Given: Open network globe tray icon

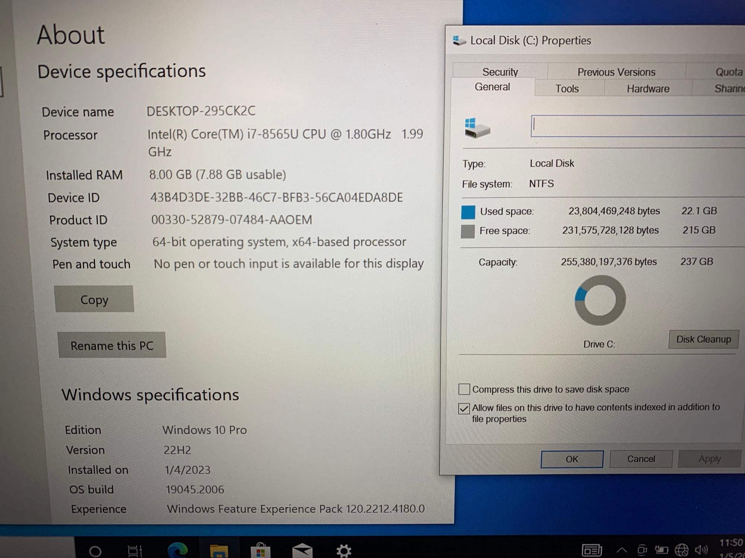Looking at the screenshot, I should [x=682, y=550].
